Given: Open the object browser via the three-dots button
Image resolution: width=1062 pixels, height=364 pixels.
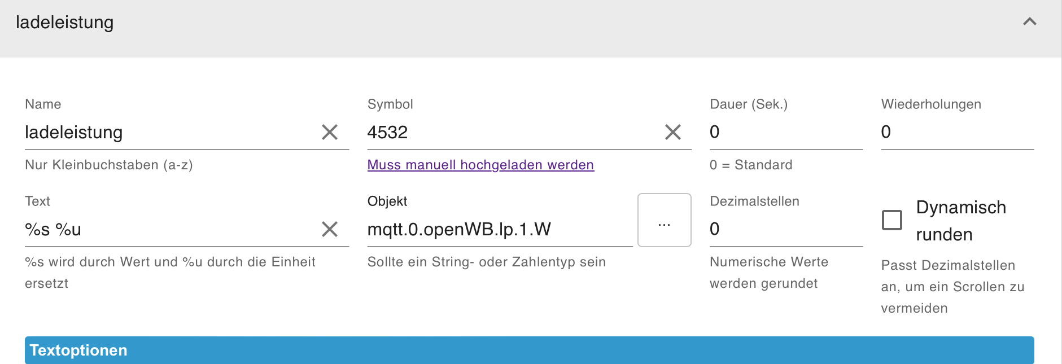Looking at the screenshot, I should click(x=664, y=220).
